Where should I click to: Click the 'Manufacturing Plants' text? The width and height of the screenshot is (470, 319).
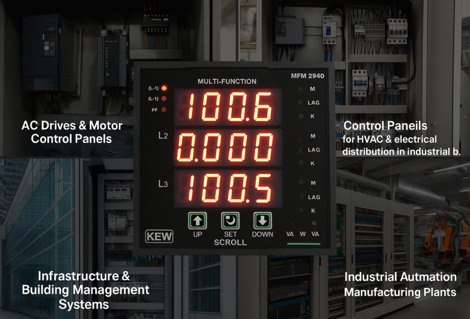coord(400,292)
